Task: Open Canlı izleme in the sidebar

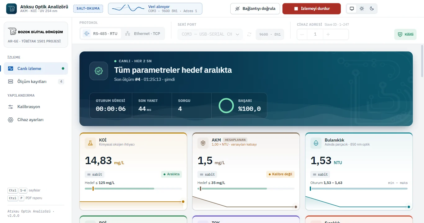Action: 36,68
